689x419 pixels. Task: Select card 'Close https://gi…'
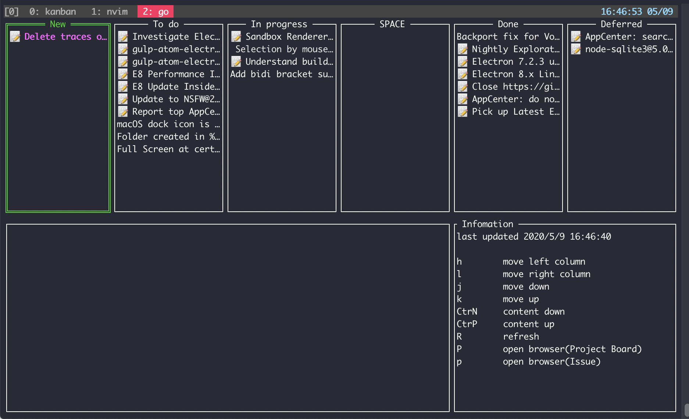508,86
